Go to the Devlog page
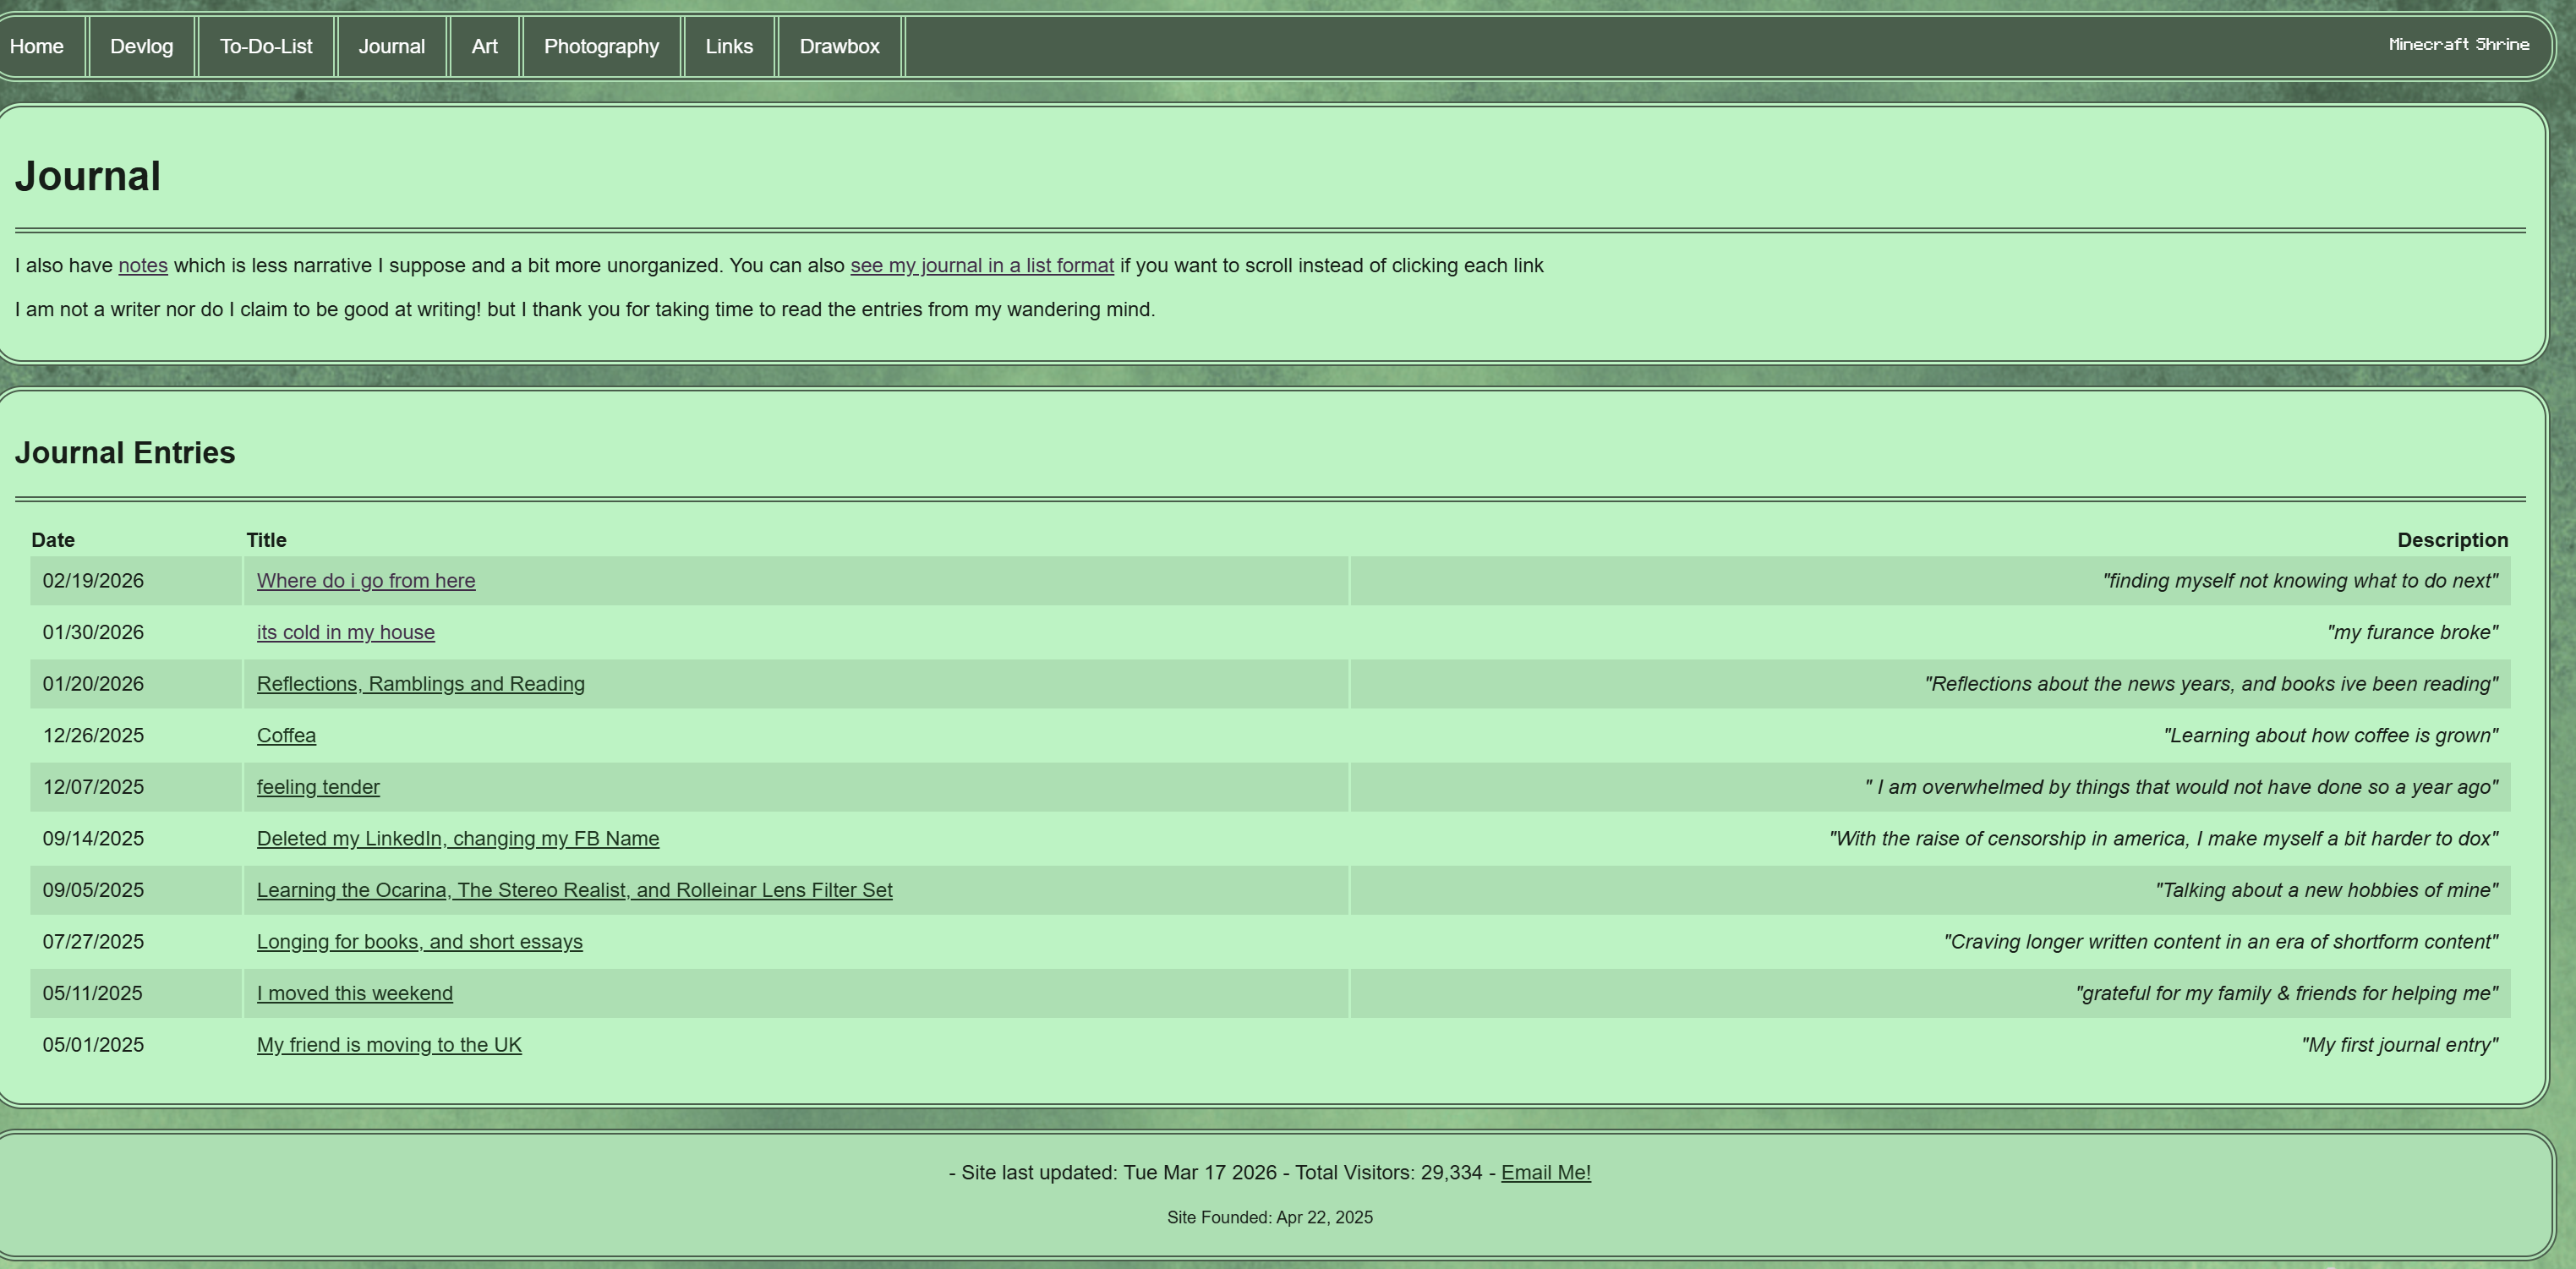 point(141,47)
